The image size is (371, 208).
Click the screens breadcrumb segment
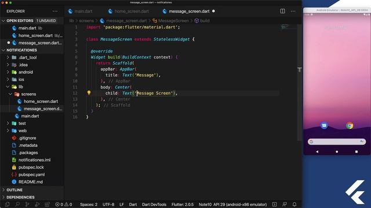(x=86, y=21)
